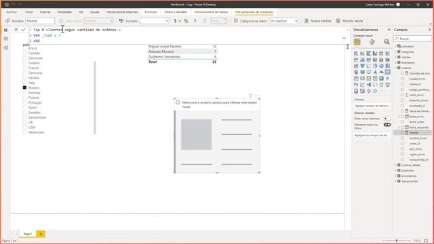Collapse the Campos pane

429,30
